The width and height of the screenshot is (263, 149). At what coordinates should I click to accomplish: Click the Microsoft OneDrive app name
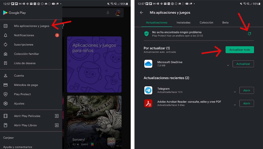pyautogui.click(x=170, y=62)
